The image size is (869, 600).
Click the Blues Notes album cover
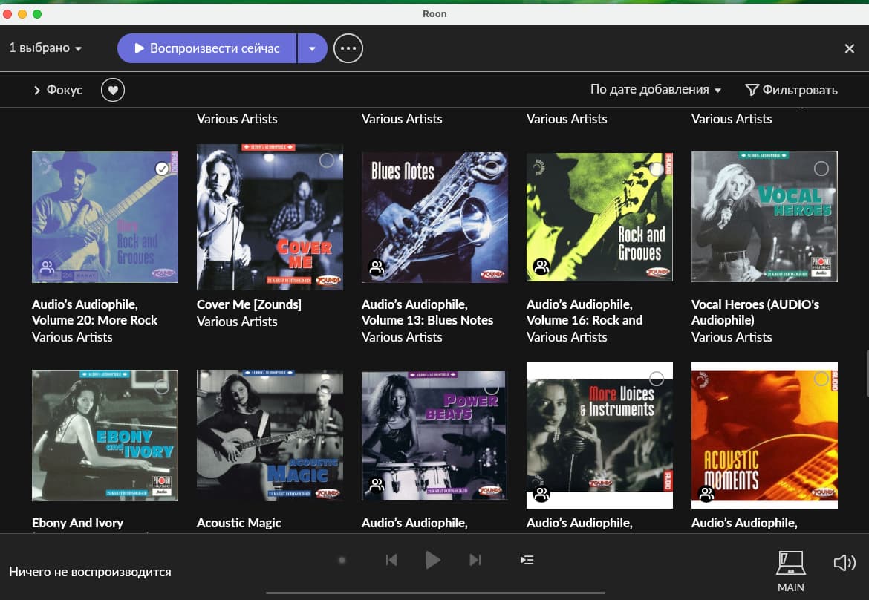(434, 217)
